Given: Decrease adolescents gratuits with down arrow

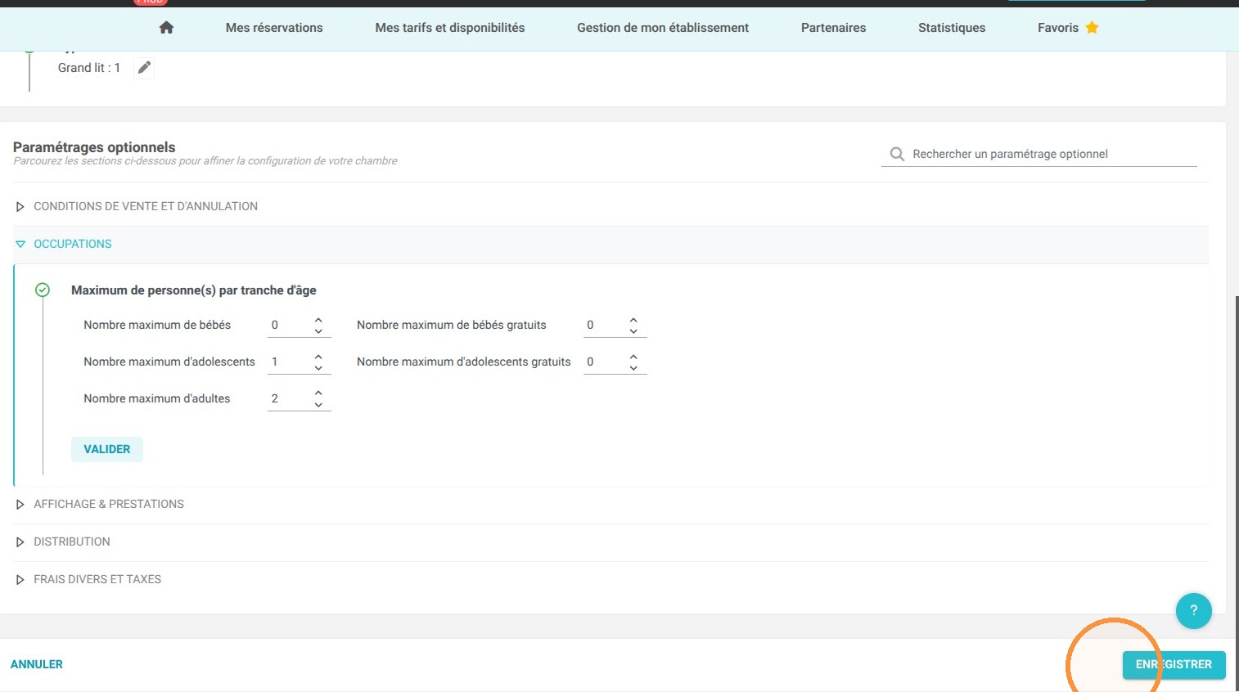Looking at the screenshot, I should point(633,367).
